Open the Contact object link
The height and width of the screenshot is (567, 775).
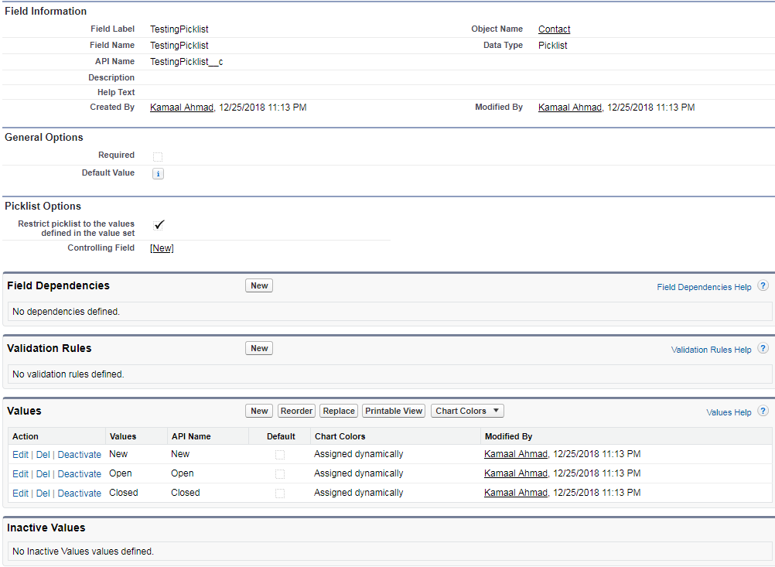554,29
